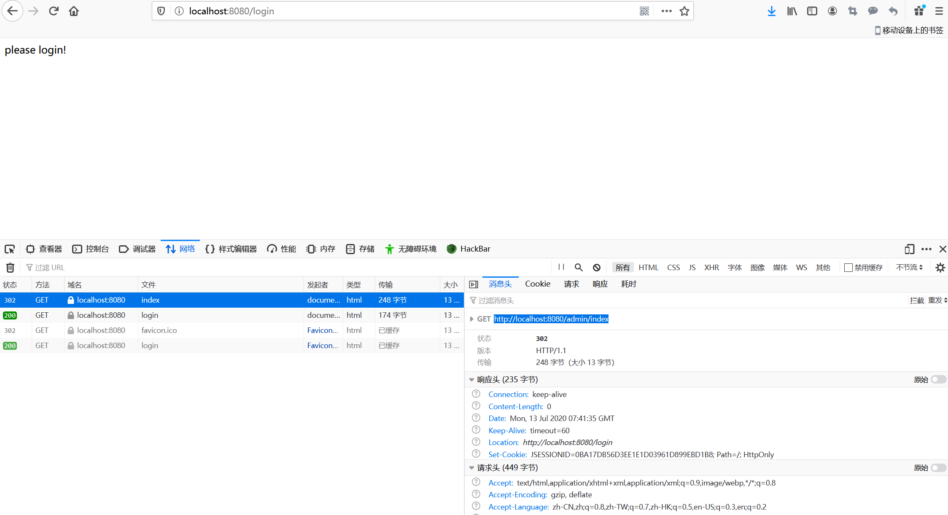Open 移动设备上的书签 bookmarks
Image resolution: width=948 pixels, height=515 pixels.
[909, 30]
